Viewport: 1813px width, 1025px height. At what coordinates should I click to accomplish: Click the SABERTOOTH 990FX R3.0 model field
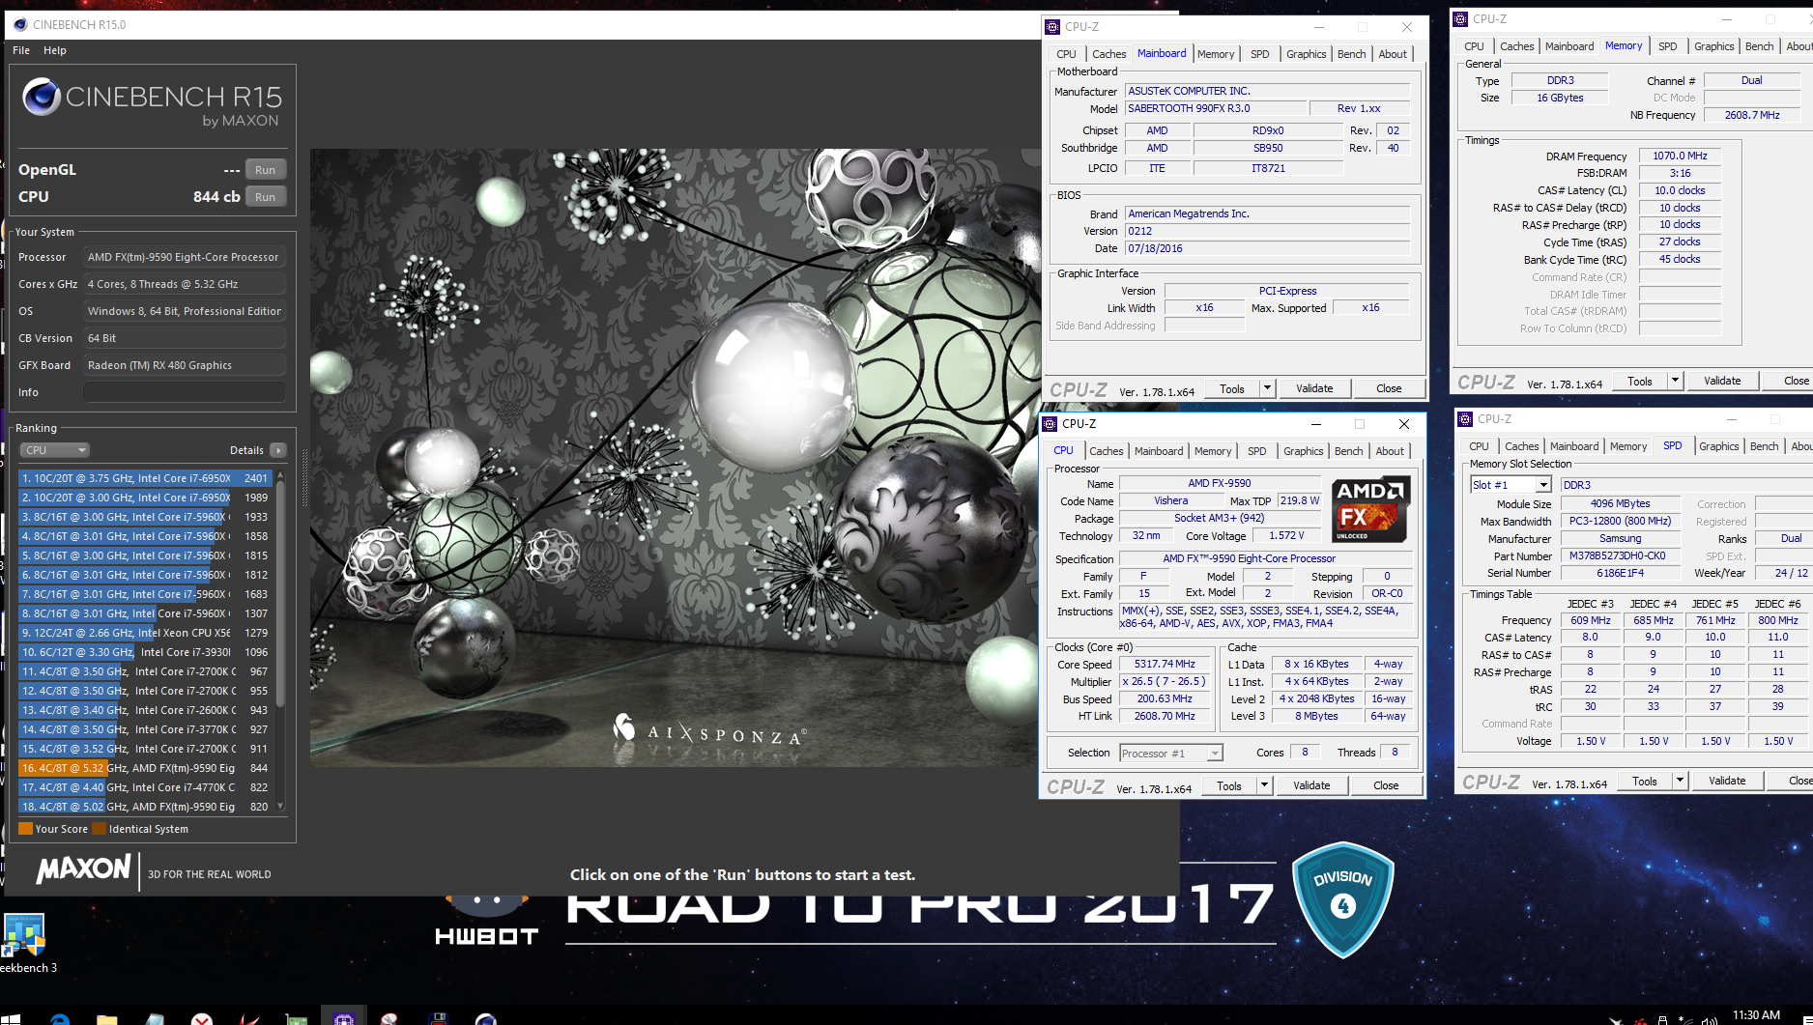(x=1216, y=108)
